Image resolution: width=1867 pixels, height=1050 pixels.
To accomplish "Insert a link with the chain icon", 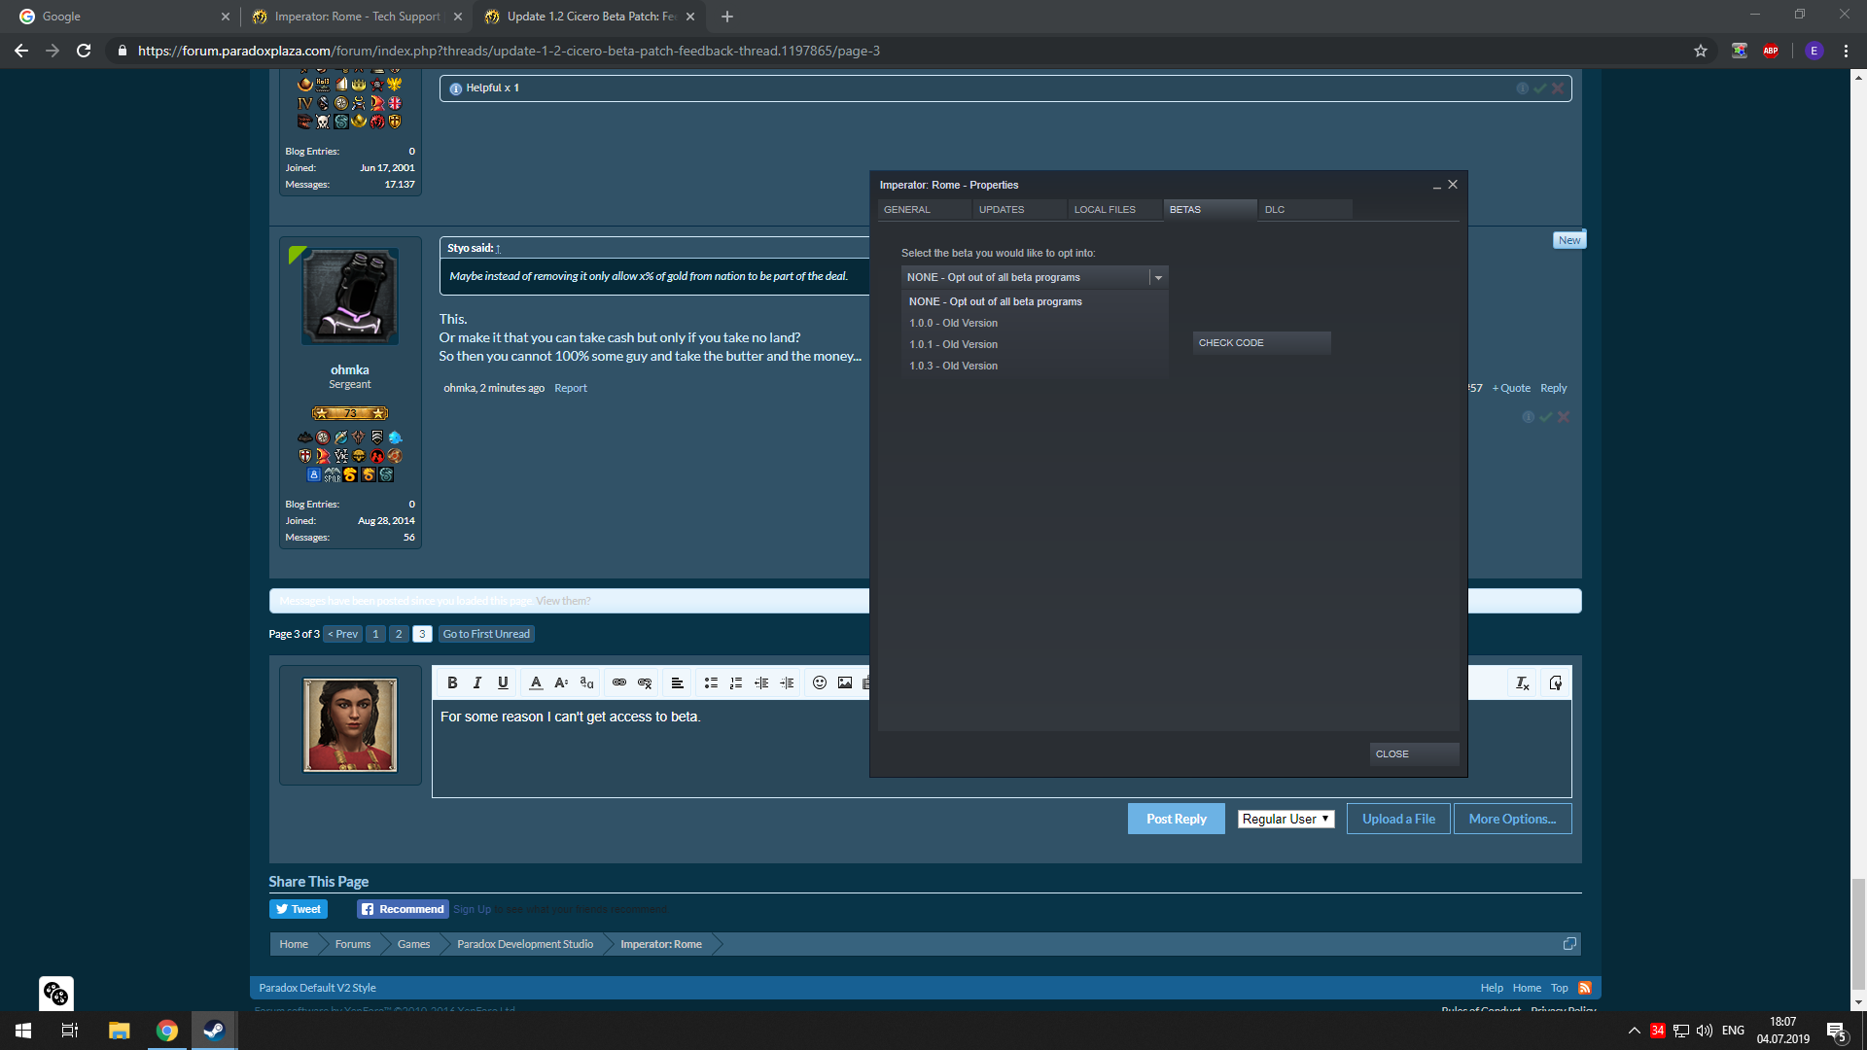I will tap(619, 682).
